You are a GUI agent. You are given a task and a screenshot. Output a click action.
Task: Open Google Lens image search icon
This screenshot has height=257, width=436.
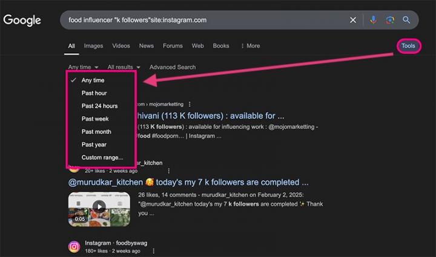coord(390,20)
